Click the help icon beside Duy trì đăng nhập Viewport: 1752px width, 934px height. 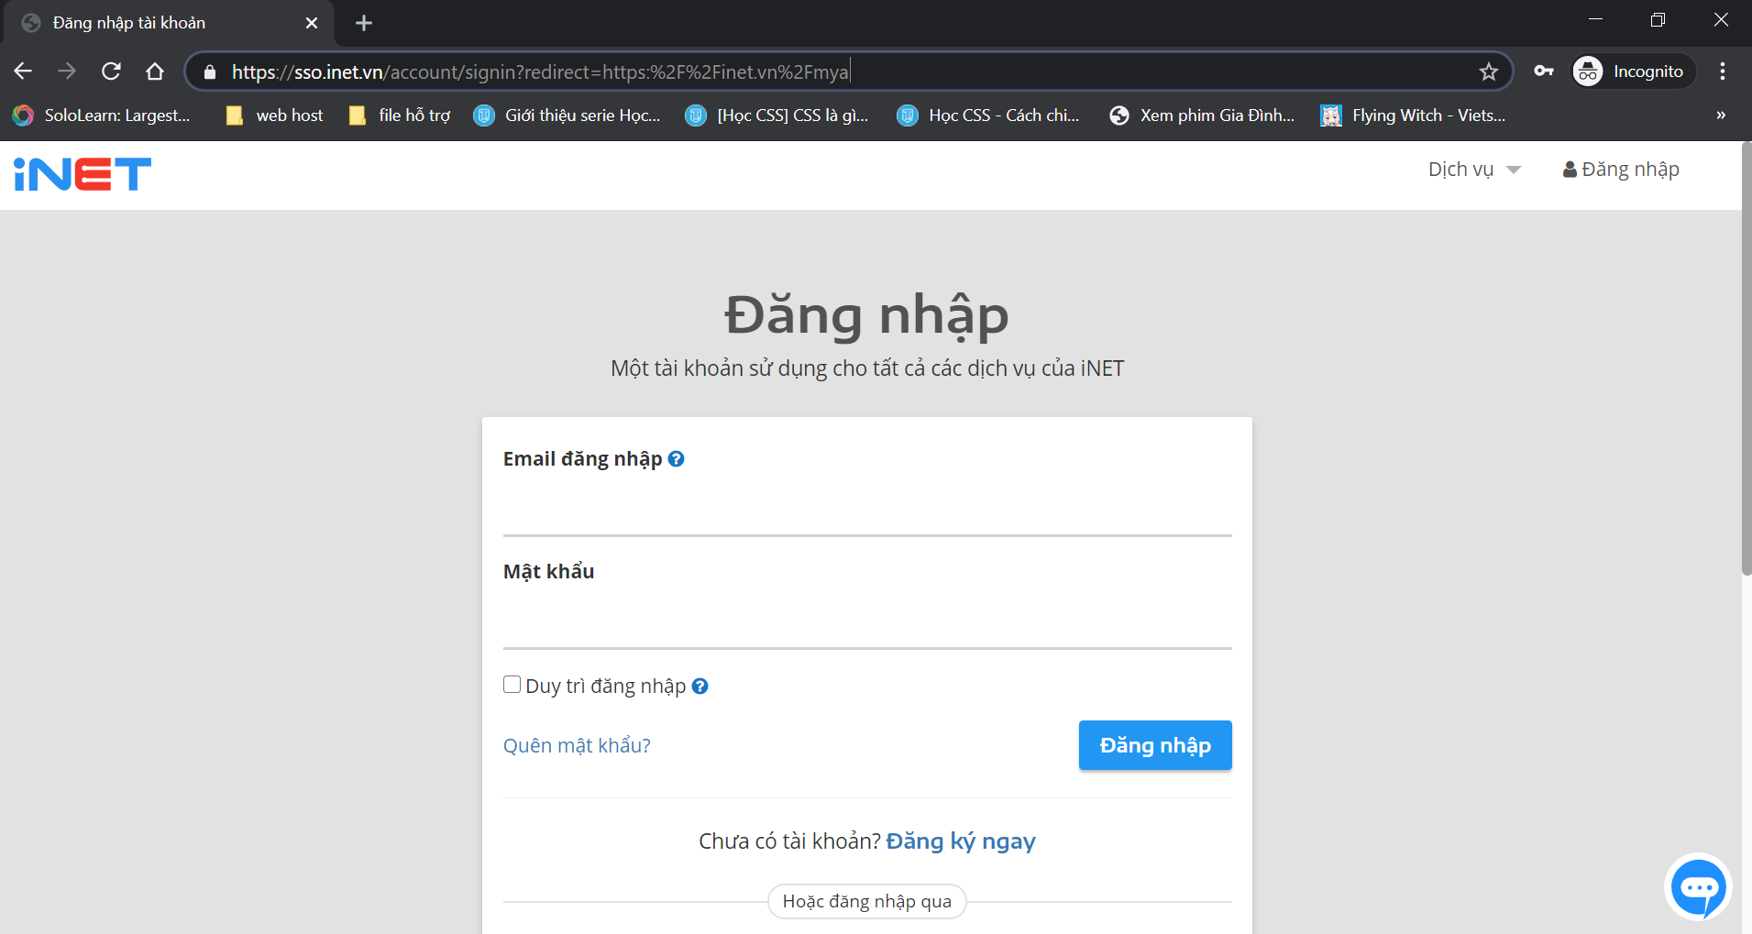click(x=700, y=686)
